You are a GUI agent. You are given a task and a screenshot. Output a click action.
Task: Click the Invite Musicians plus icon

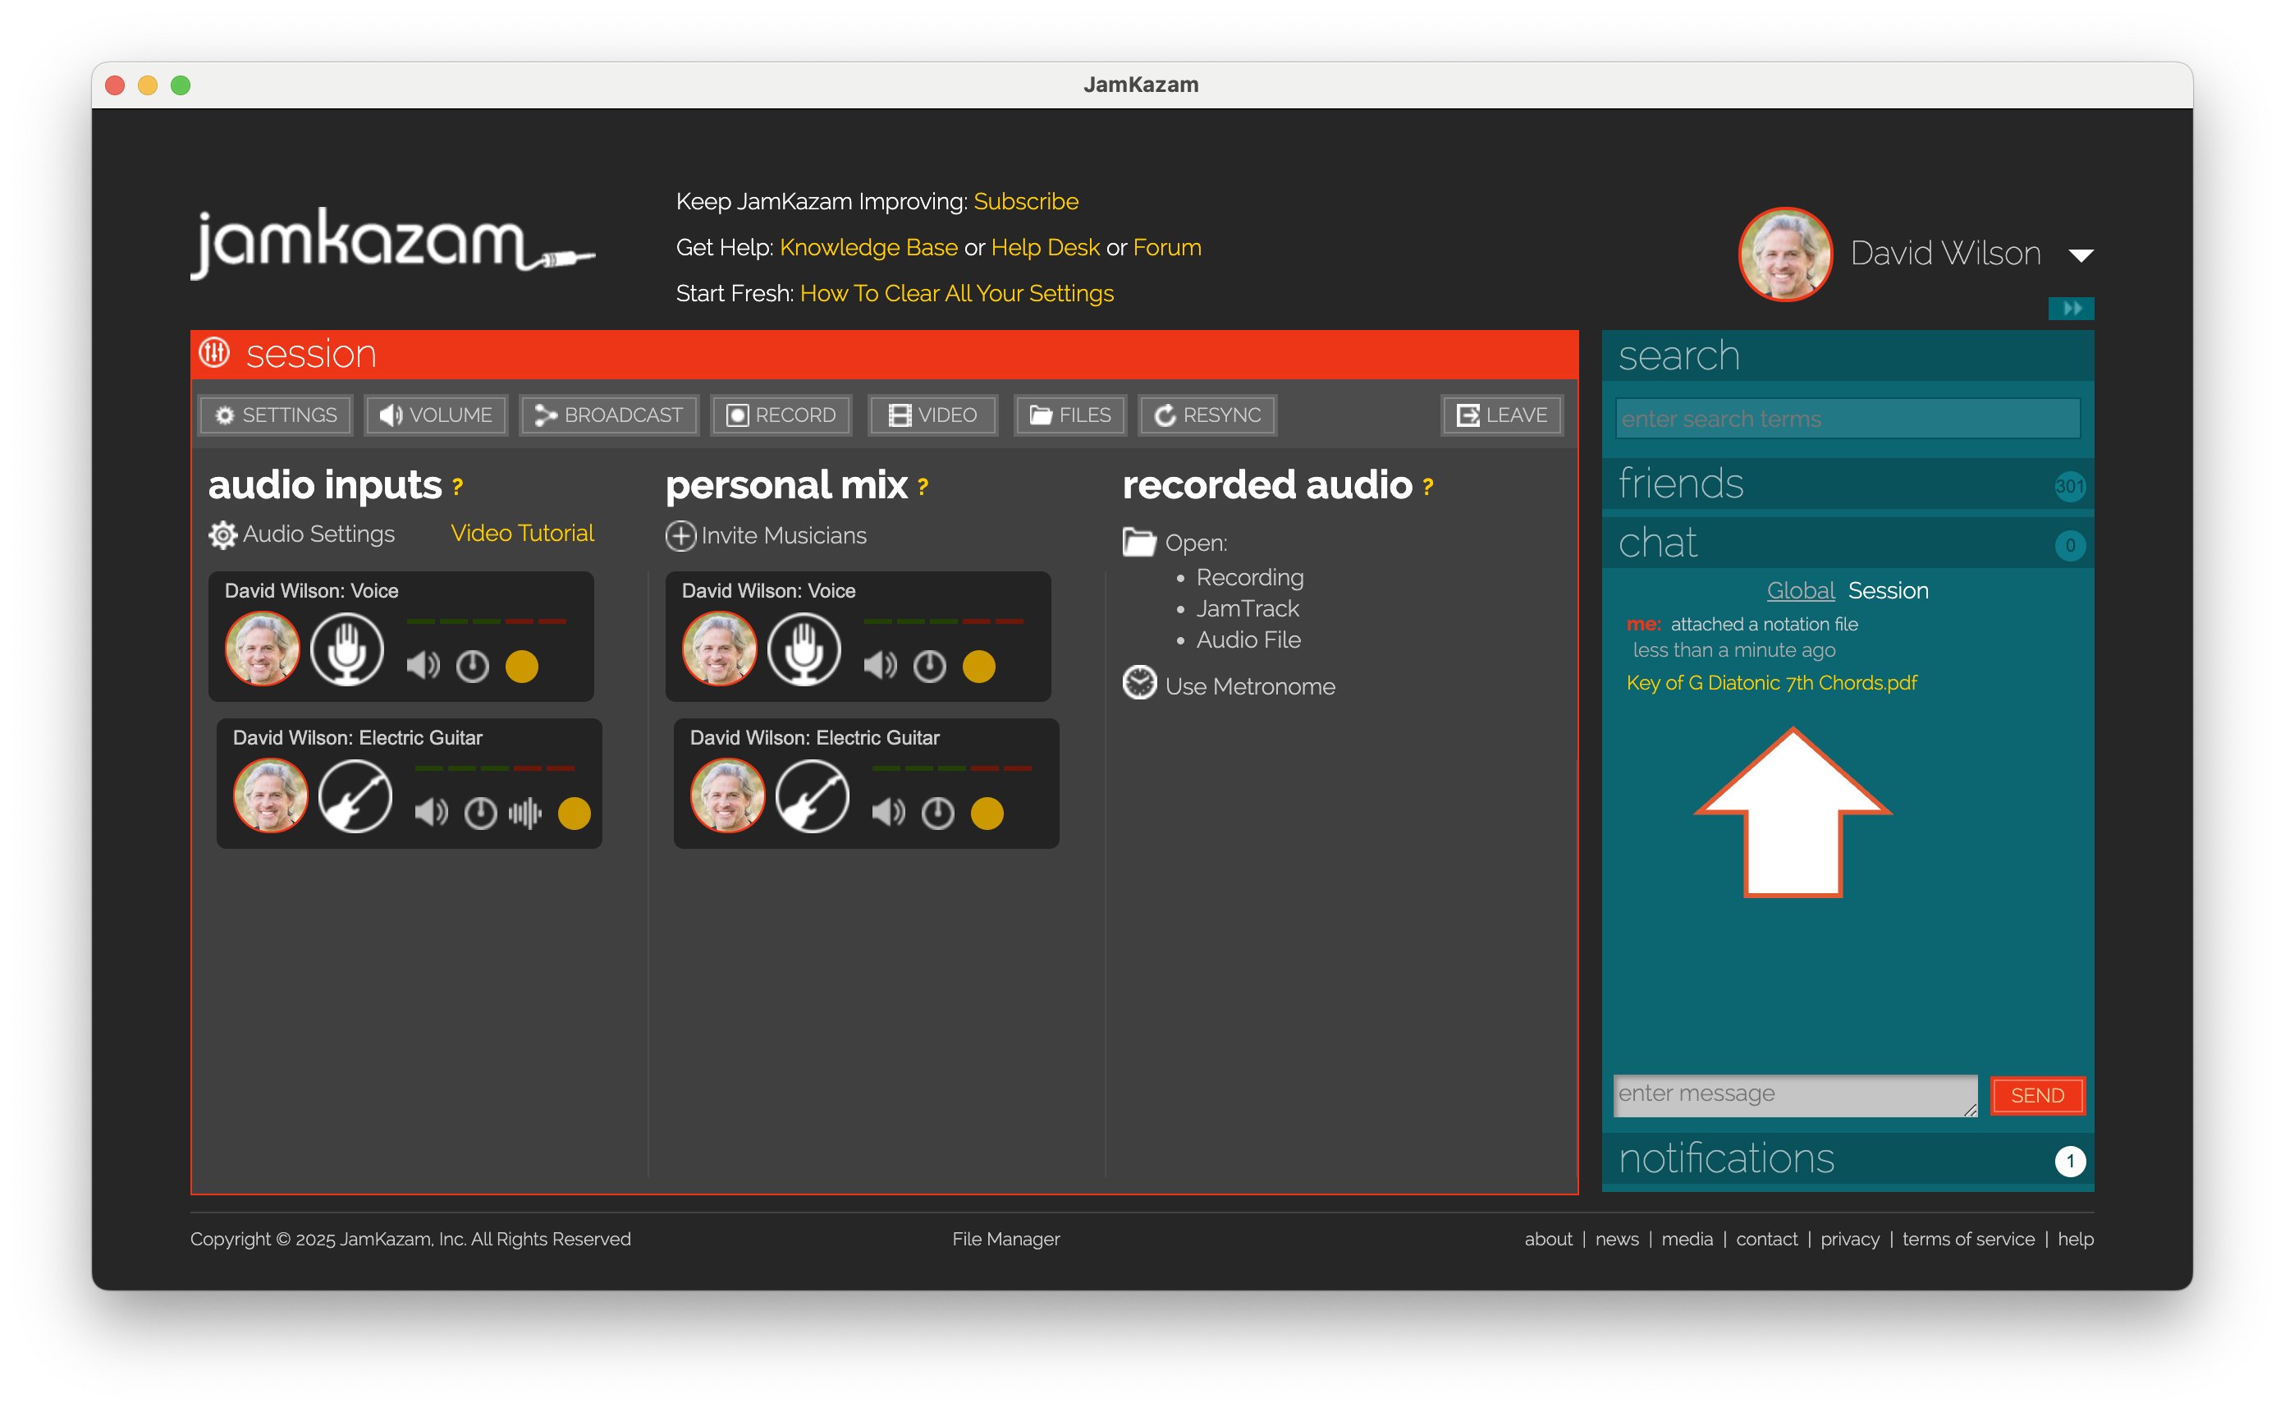pos(680,535)
